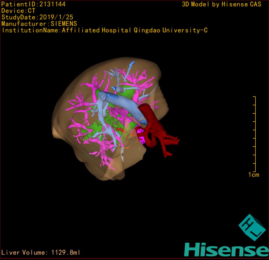269x260 pixels.
Task: Select the green mass in liver's lower left
Action: tap(95, 130)
